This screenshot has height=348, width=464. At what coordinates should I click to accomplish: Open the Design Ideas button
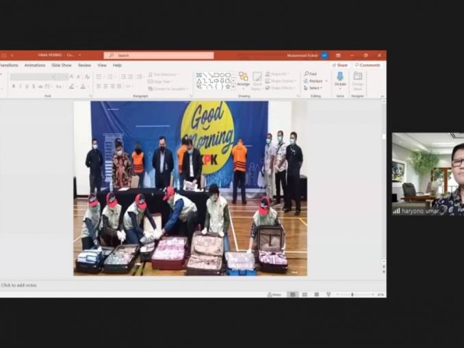pyautogui.click(x=357, y=81)
